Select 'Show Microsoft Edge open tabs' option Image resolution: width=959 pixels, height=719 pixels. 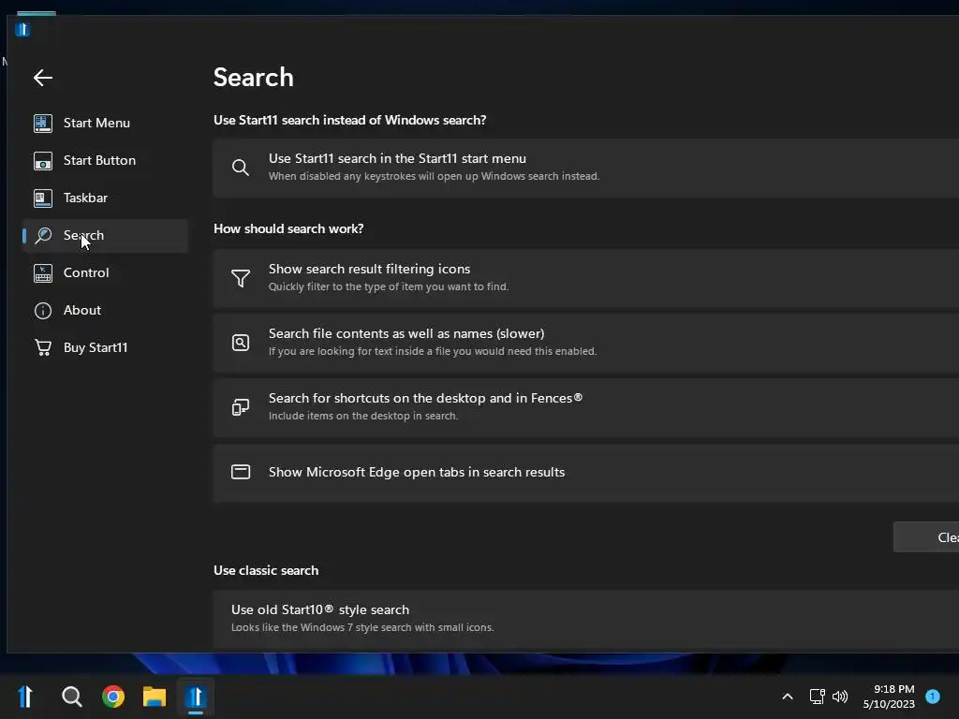[586, 473]
